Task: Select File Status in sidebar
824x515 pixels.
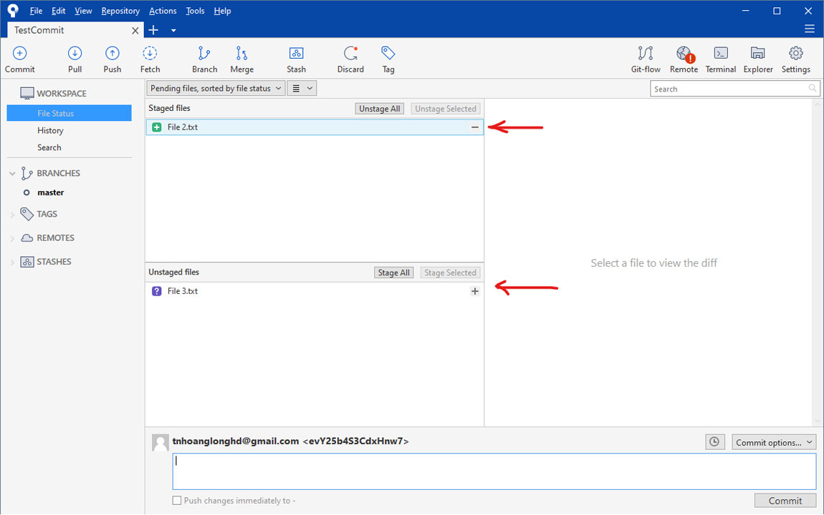Action: [x=69, y=113]
